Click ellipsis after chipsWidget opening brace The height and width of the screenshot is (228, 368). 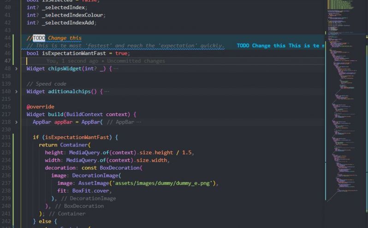[x=116, y=69]
